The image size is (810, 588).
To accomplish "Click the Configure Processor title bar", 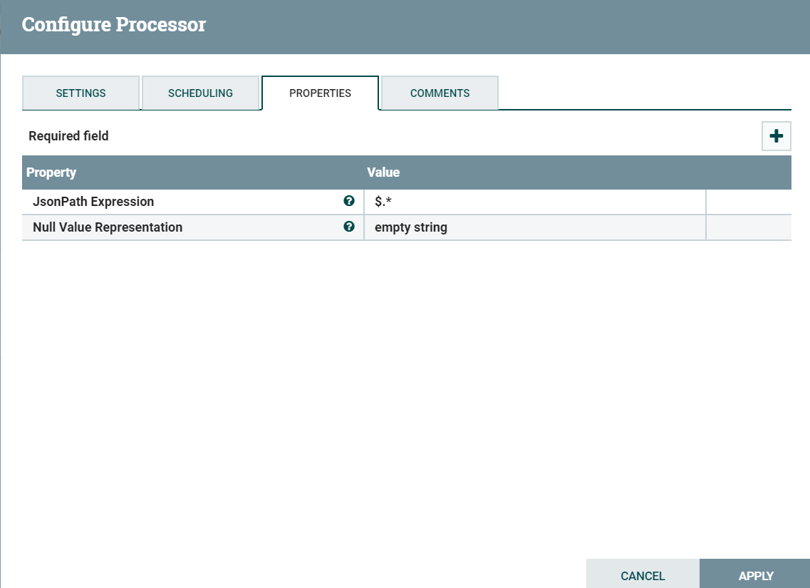I will coord(114,24).
